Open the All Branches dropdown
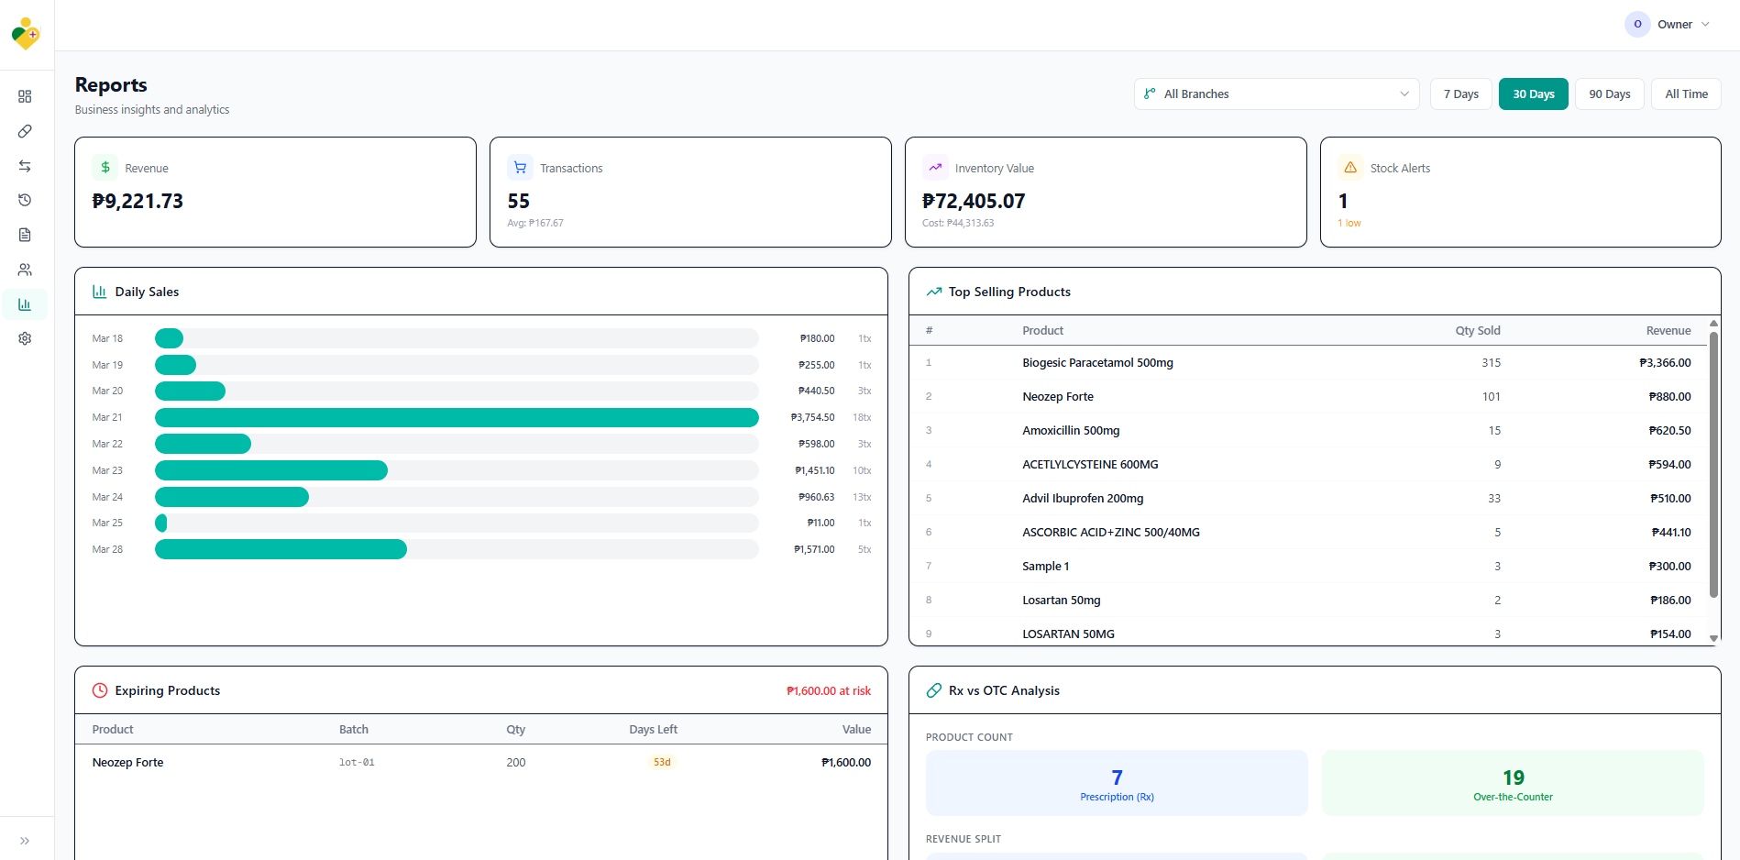This screenshot has width=1740, height=860. [x=1276, y=94]
